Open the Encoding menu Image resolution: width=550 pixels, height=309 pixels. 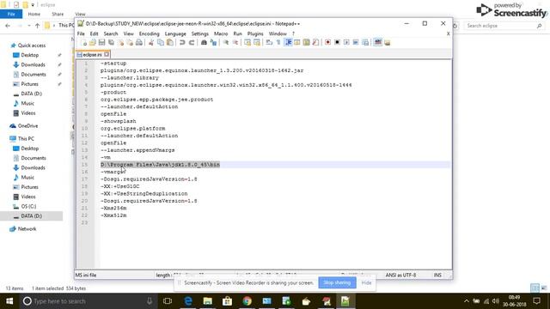(x=149, y=33)
